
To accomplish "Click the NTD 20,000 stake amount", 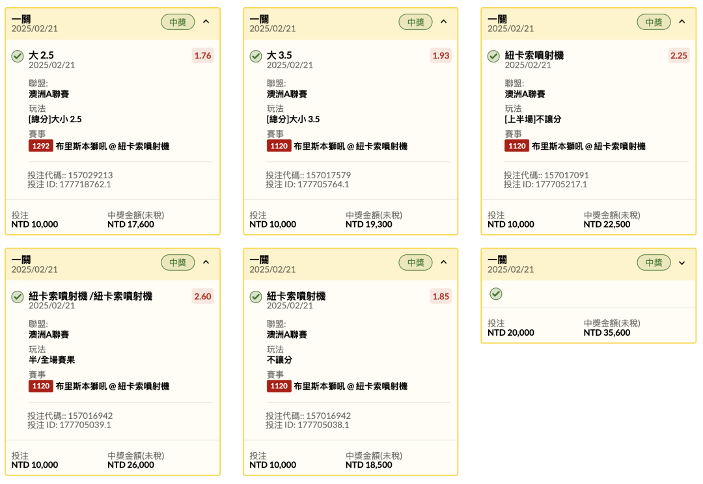I will coord(511,332).
